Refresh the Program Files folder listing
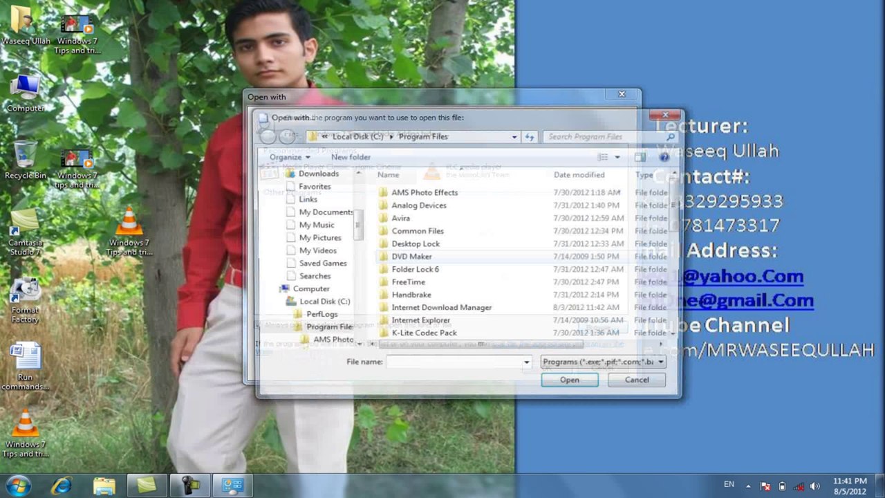 coord(530,137)
